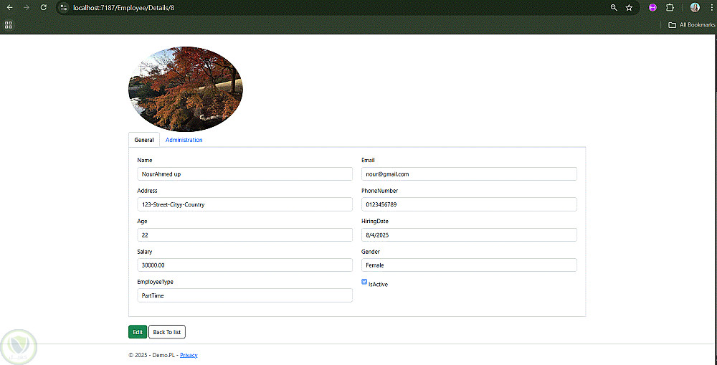The image size is (717, 365).
Task: Click the URL localhost:7187/Employee/Details/8
Action: [x=123, y=8]
